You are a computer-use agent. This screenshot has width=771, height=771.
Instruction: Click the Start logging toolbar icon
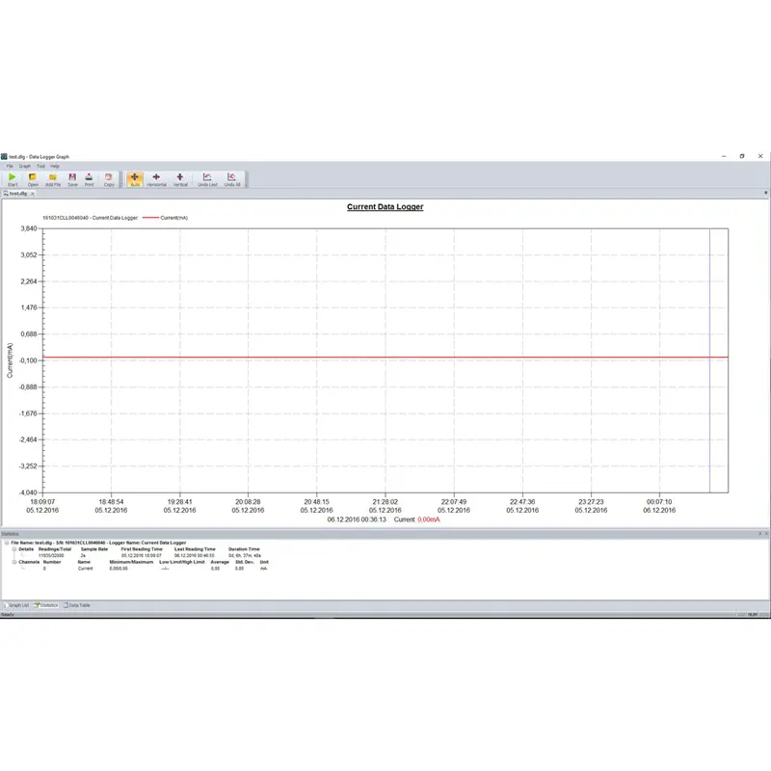pyautogui.click(x=13, y=178)
